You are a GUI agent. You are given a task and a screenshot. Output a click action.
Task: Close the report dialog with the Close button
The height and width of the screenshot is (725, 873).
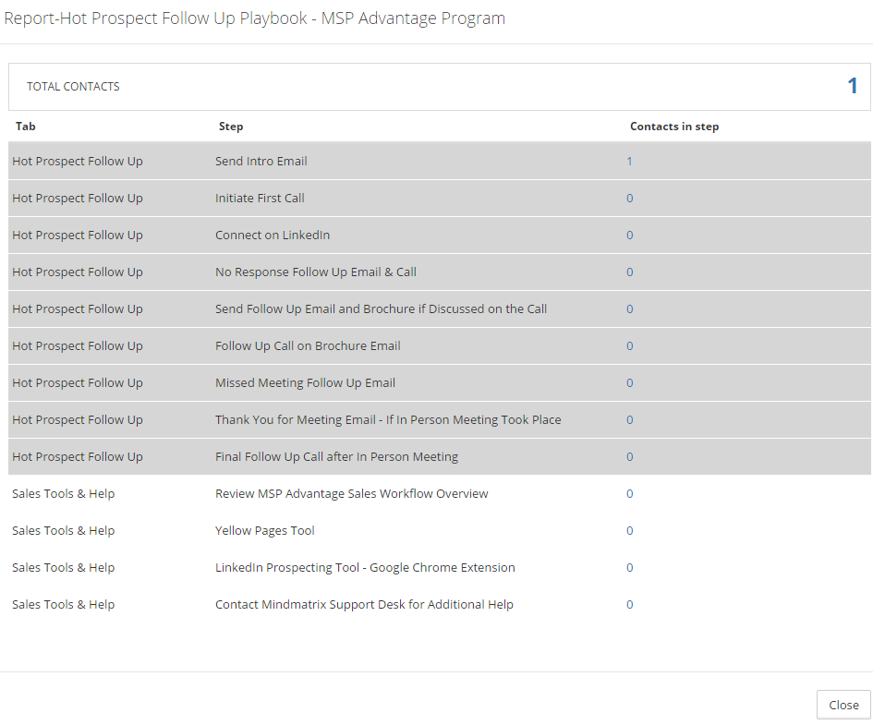pos(843,705)
